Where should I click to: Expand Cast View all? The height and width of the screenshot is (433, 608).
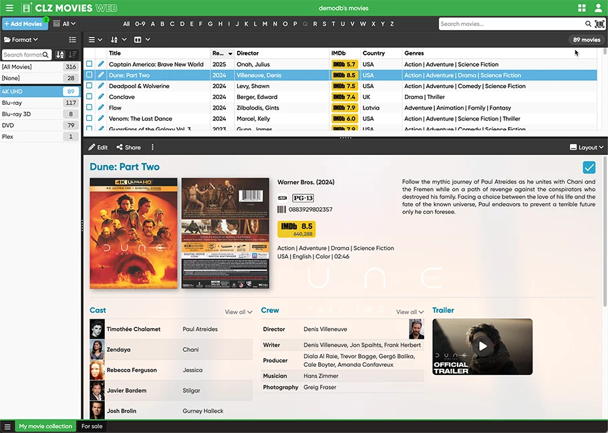(239, 312)
